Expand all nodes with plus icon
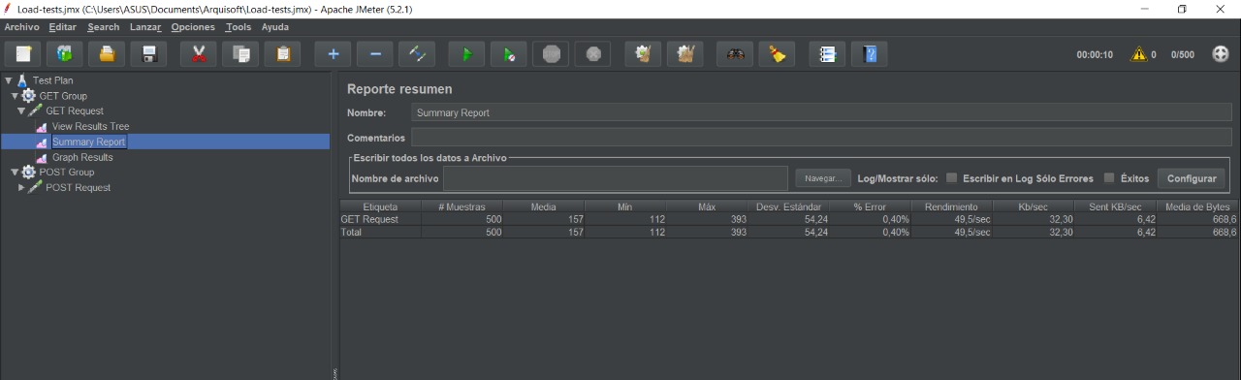Image resolution: width=1241 pixels, height=380 pixels. (x=333, y=54)
